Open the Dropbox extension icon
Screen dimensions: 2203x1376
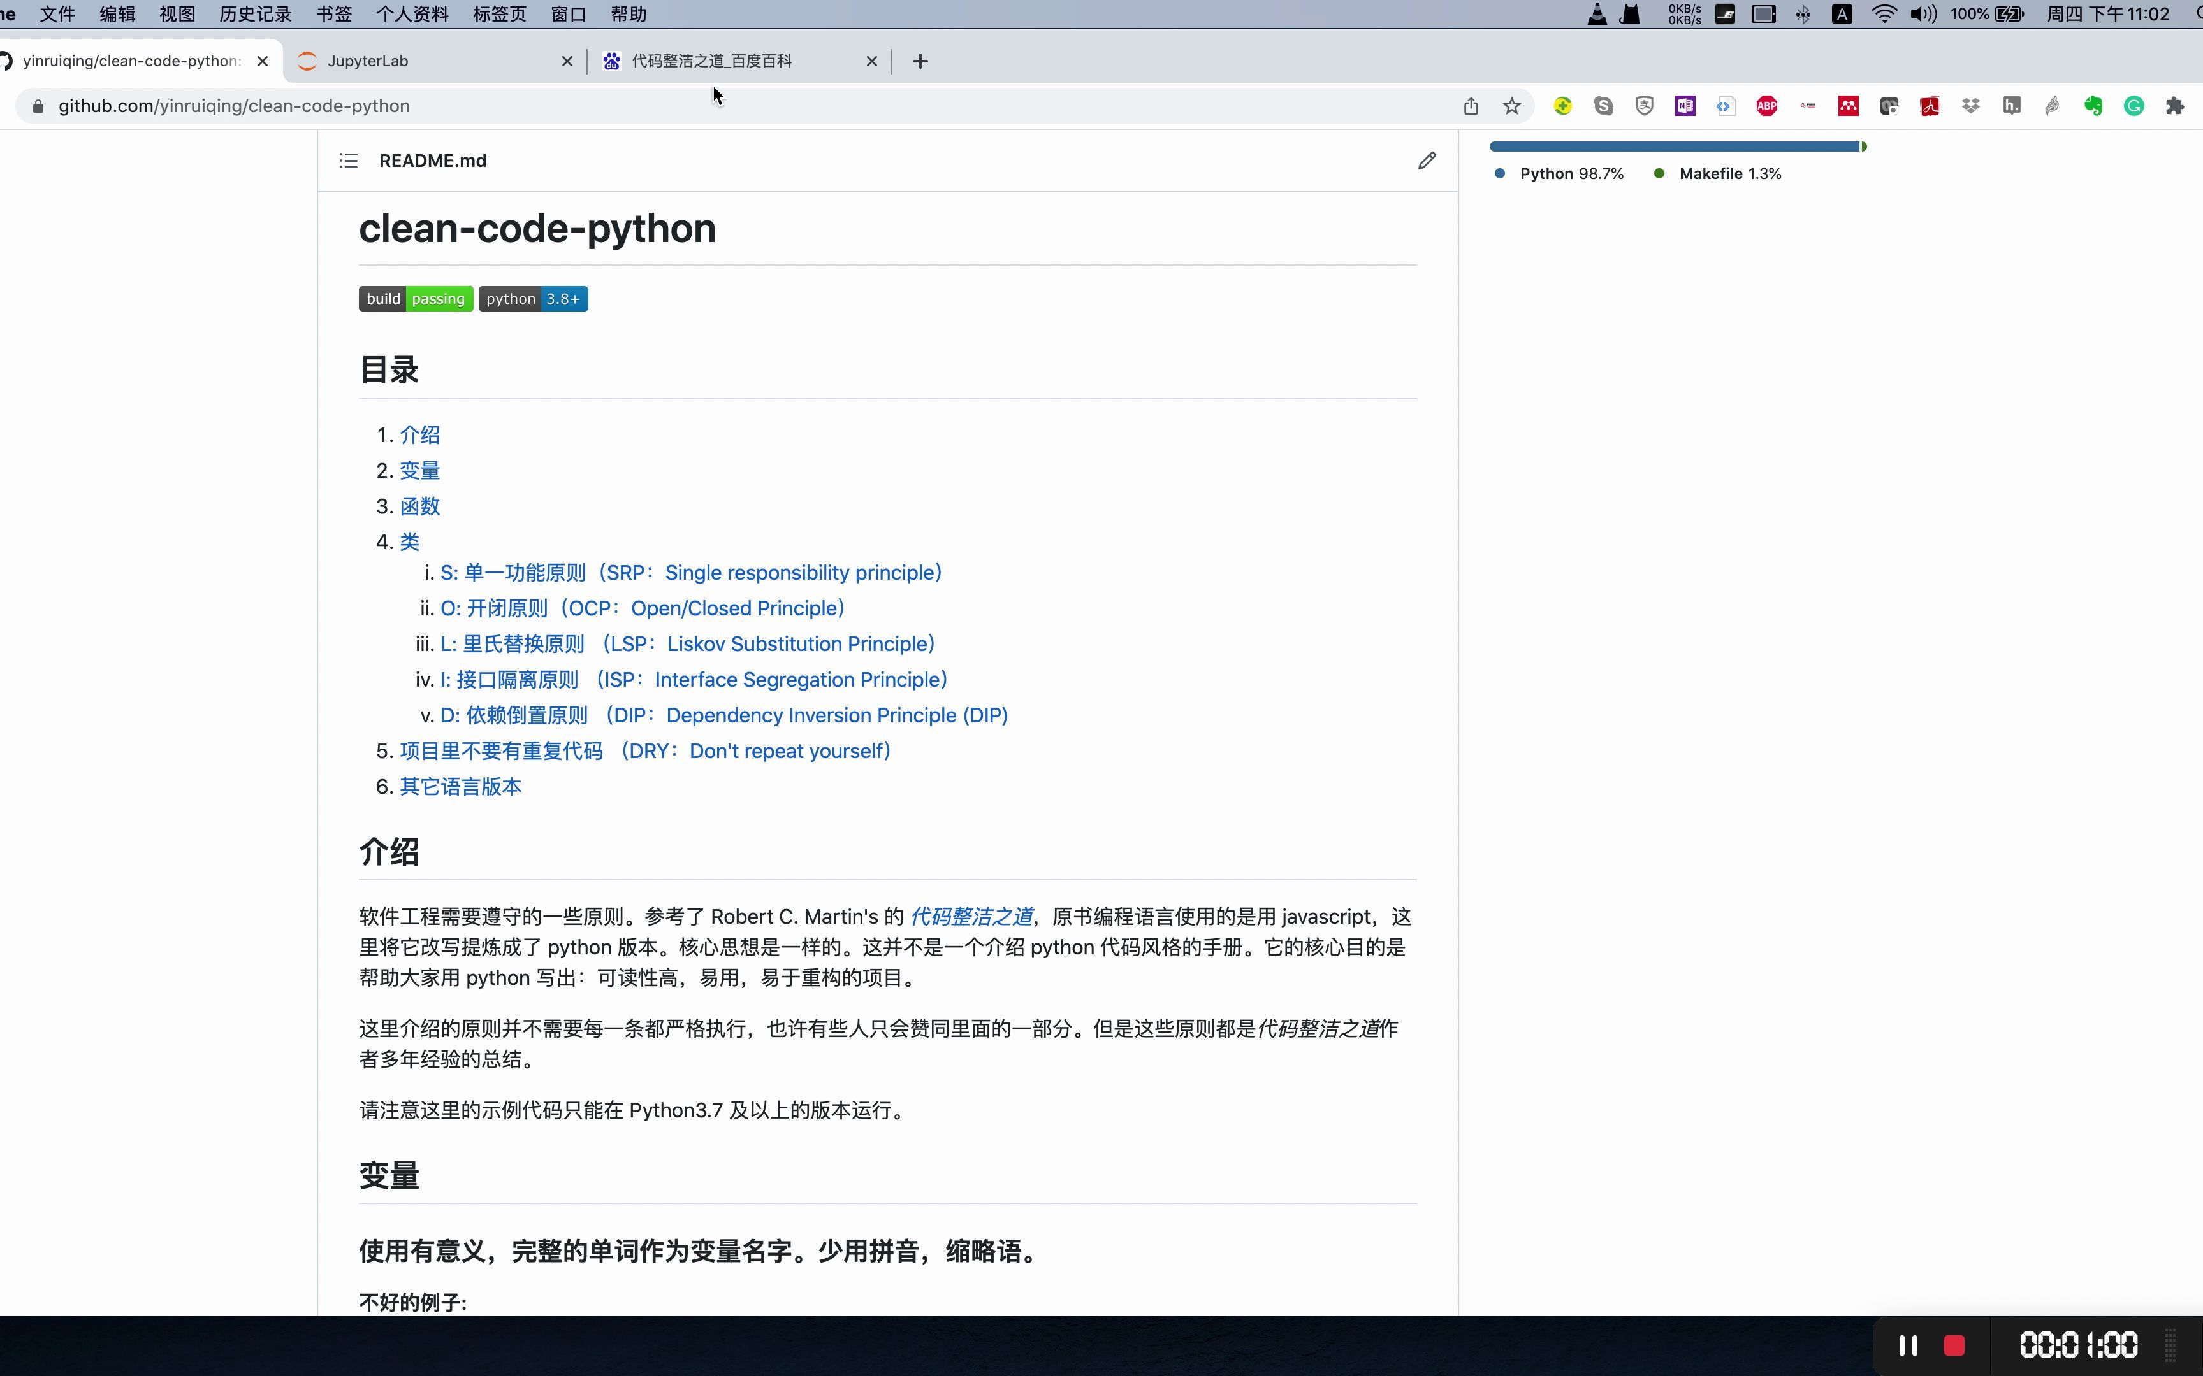pos(1971,106)
